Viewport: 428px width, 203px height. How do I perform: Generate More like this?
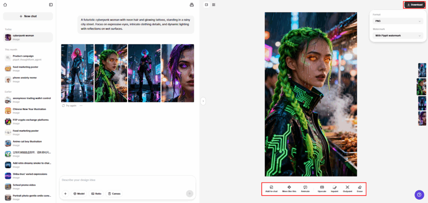[x=289, y=188]
